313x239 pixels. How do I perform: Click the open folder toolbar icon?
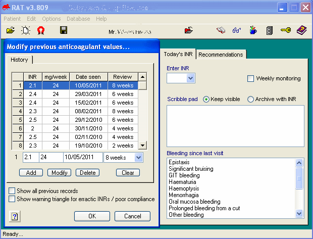11,30
